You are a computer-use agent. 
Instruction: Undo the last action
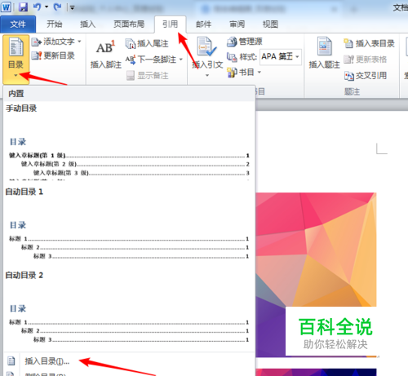click(x=37, y=7)
